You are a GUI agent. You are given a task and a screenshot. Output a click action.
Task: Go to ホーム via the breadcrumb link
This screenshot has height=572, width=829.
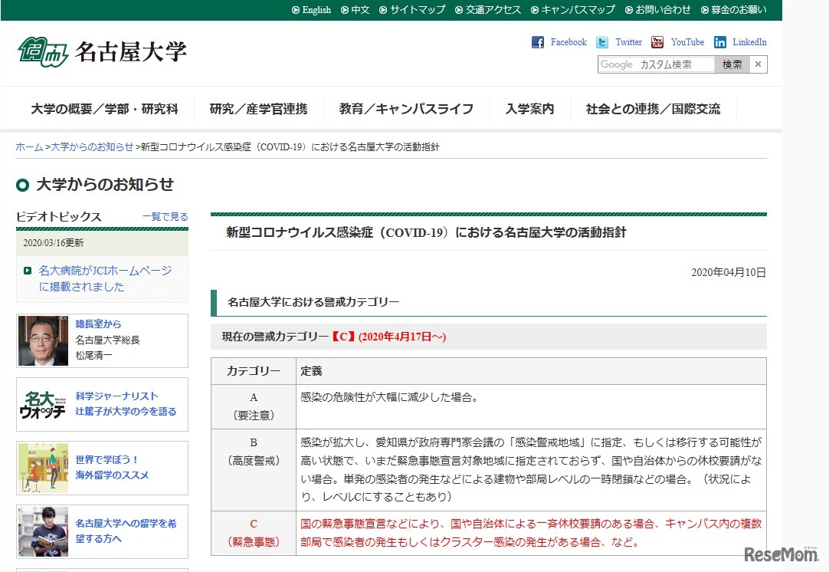pos(29,146)
